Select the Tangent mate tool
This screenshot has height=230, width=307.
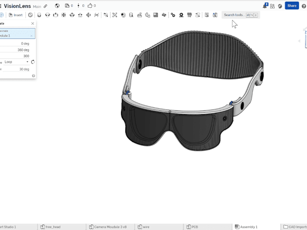coord(106,15)
